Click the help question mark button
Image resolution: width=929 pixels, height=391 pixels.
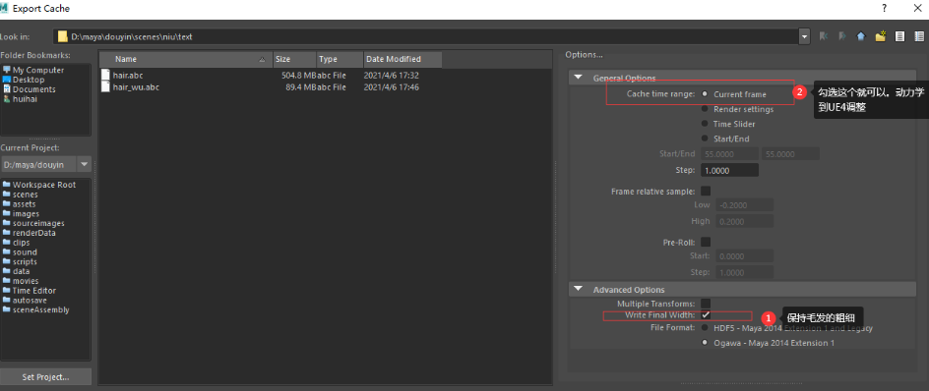885,8
